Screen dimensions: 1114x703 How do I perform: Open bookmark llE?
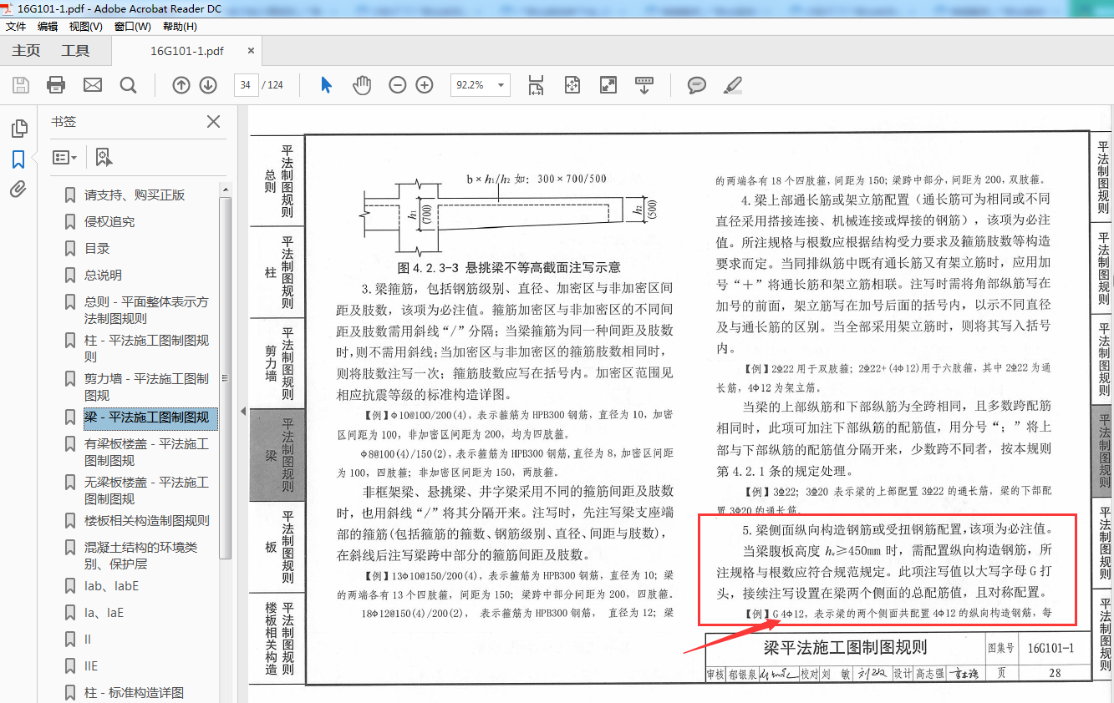(x=91, y=666)
